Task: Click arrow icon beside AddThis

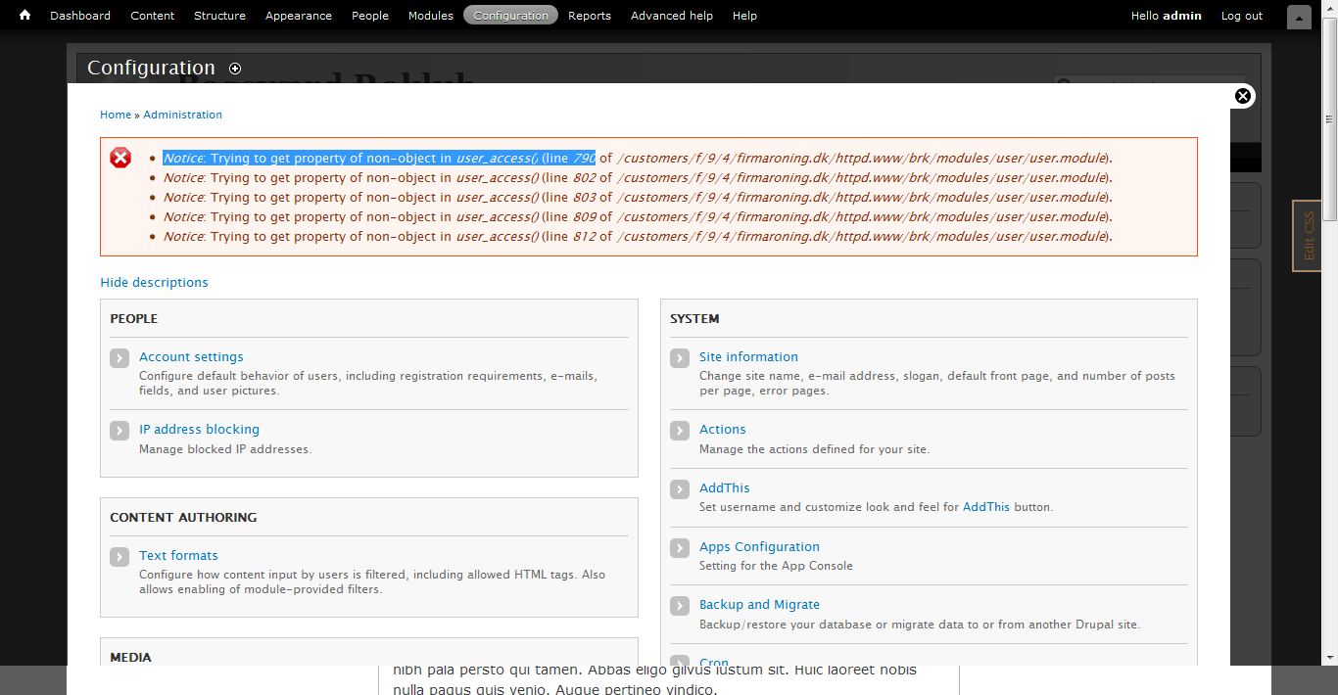Action: point(680,489)
